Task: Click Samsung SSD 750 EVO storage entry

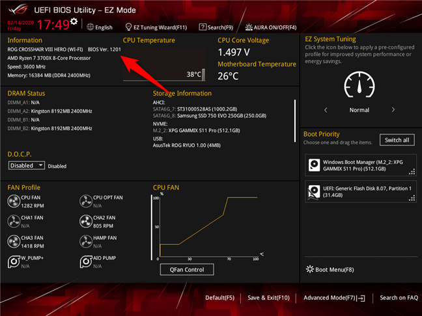Action: 210,116
